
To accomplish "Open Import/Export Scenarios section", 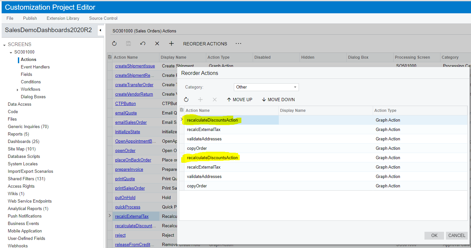I will [30, 171].
